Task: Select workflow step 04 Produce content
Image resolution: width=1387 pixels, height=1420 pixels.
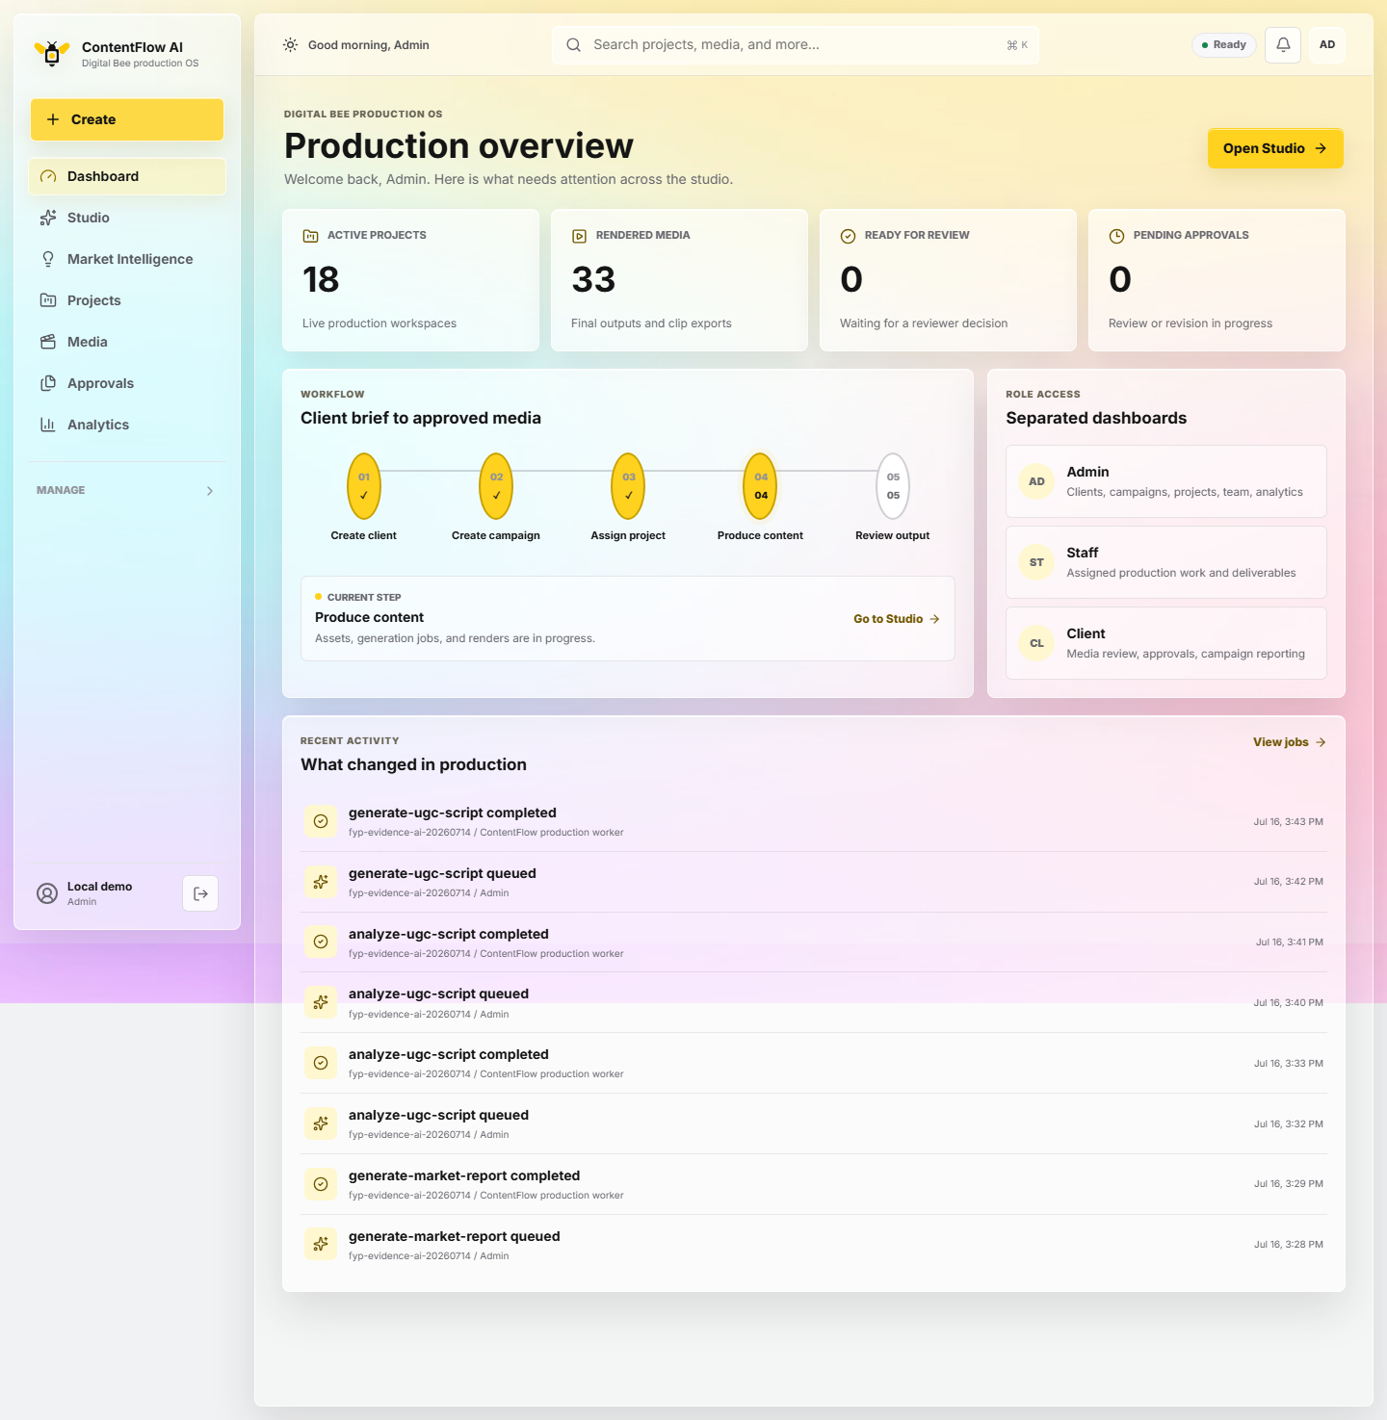Action: pos(761,486)
